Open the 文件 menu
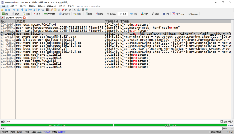 (3, 6)
